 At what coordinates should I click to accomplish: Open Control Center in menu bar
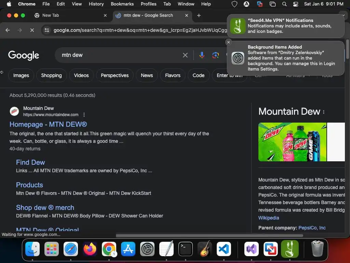point(296,4)
